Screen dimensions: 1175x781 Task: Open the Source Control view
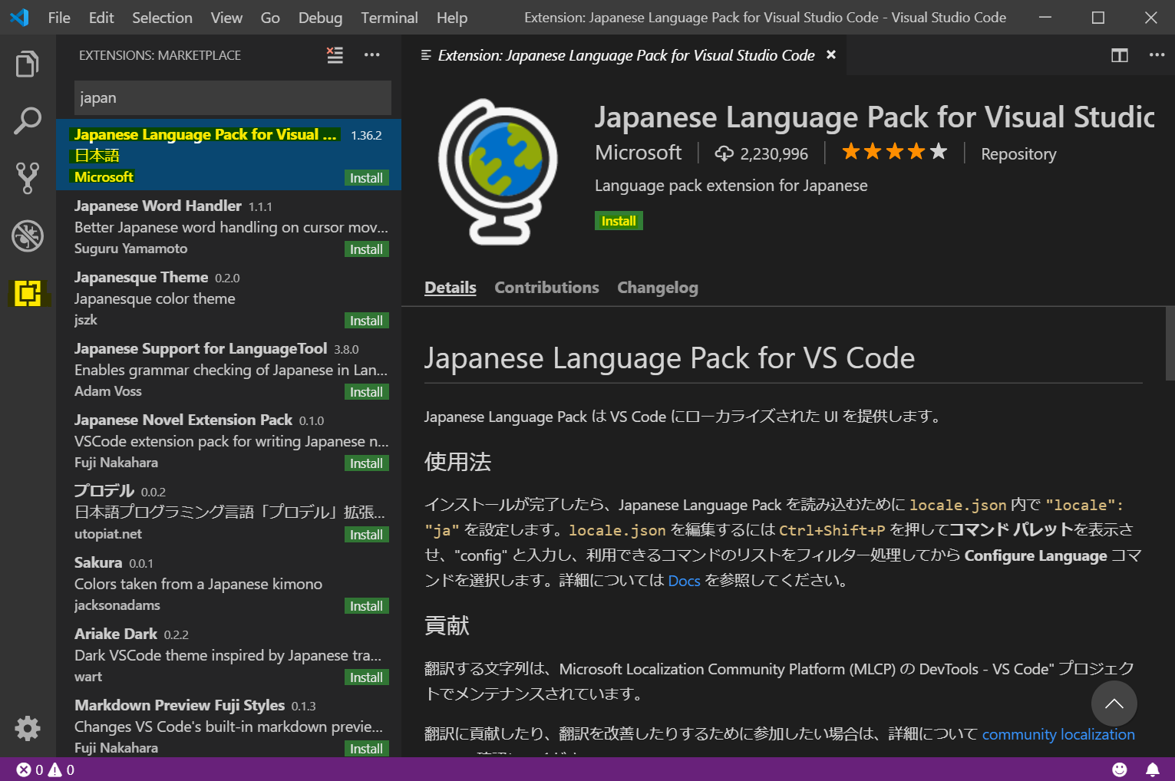tap(28, 178)
